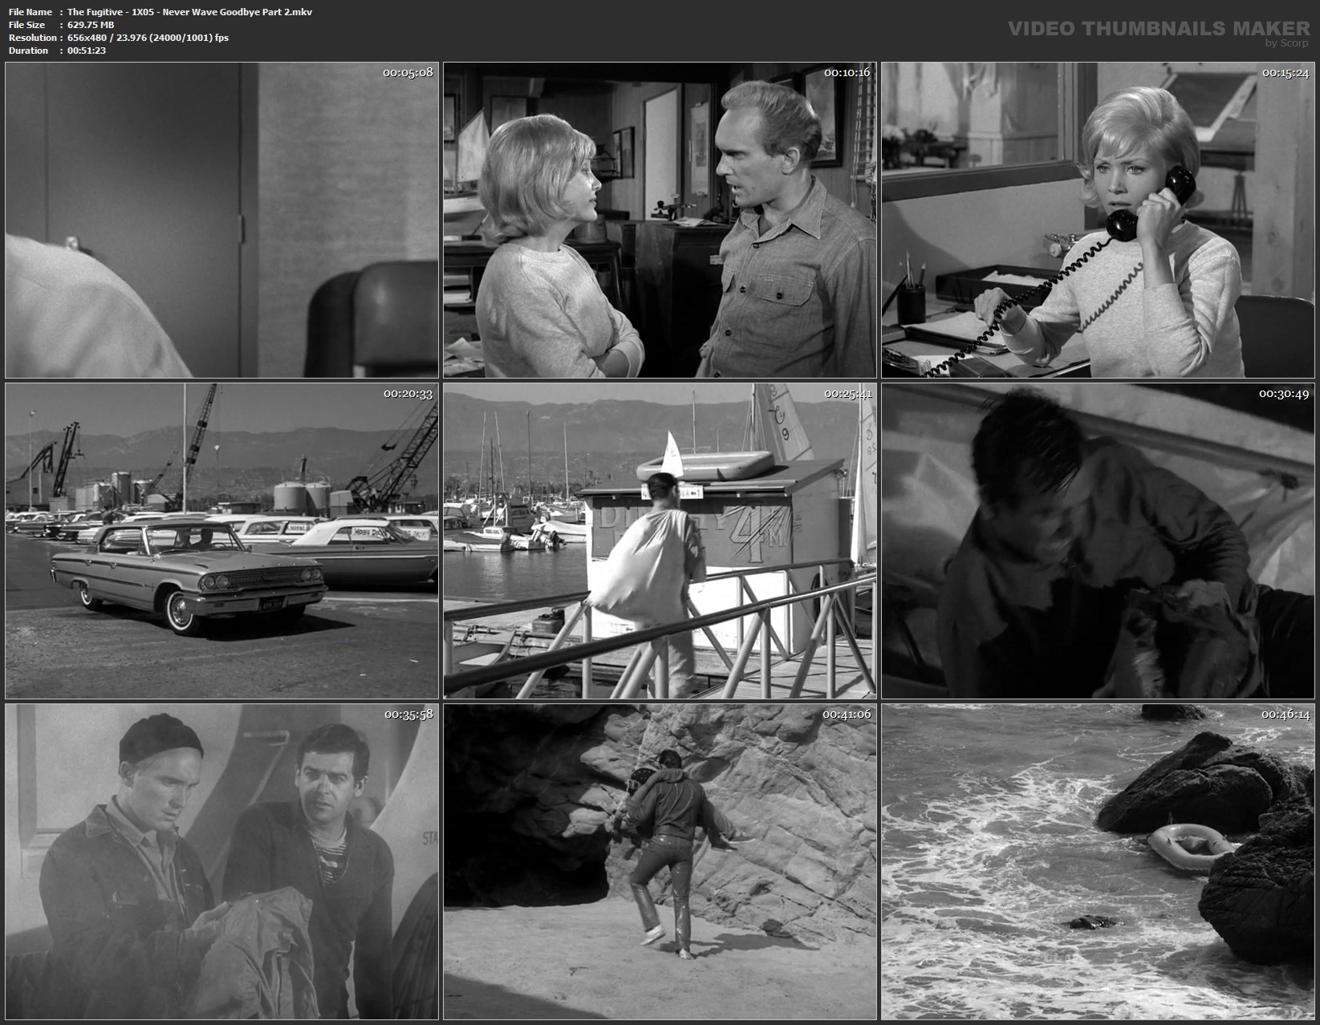1320x1025 pixels.
Task: Open the thumbnail at 00:30:49
Action: click(x=1099, y=541)
